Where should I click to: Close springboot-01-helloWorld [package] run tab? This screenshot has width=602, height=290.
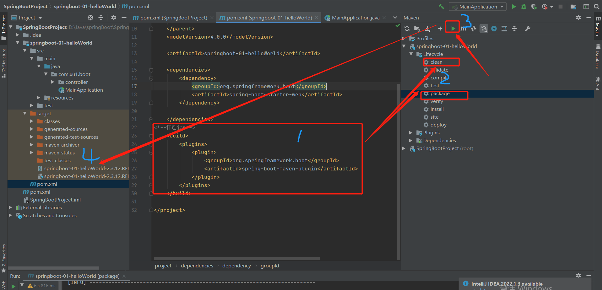[124, 276]
